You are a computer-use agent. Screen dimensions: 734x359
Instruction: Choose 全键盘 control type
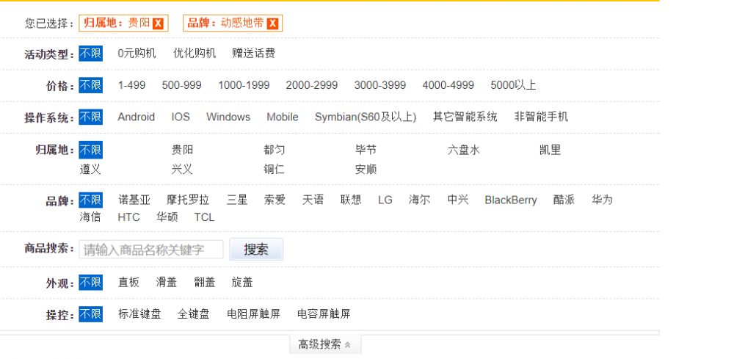coord(194,314)
